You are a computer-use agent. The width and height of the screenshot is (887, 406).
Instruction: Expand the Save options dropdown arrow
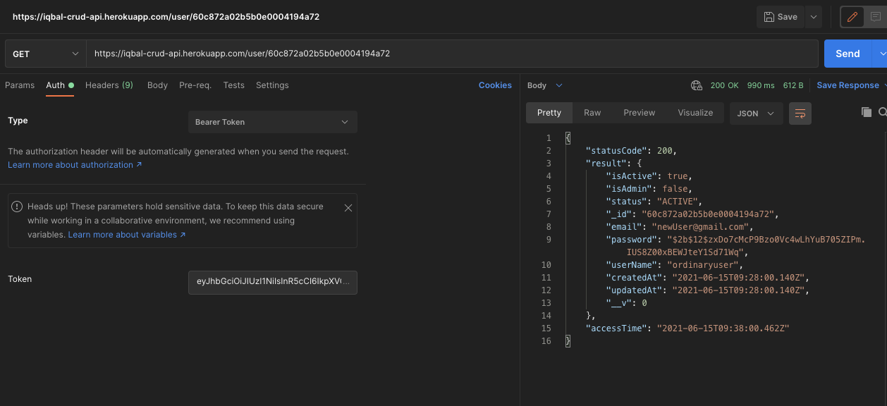pos(813,17)
